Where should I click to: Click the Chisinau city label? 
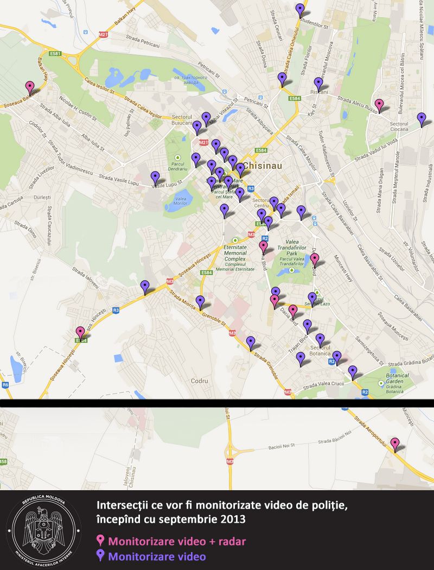263,165
